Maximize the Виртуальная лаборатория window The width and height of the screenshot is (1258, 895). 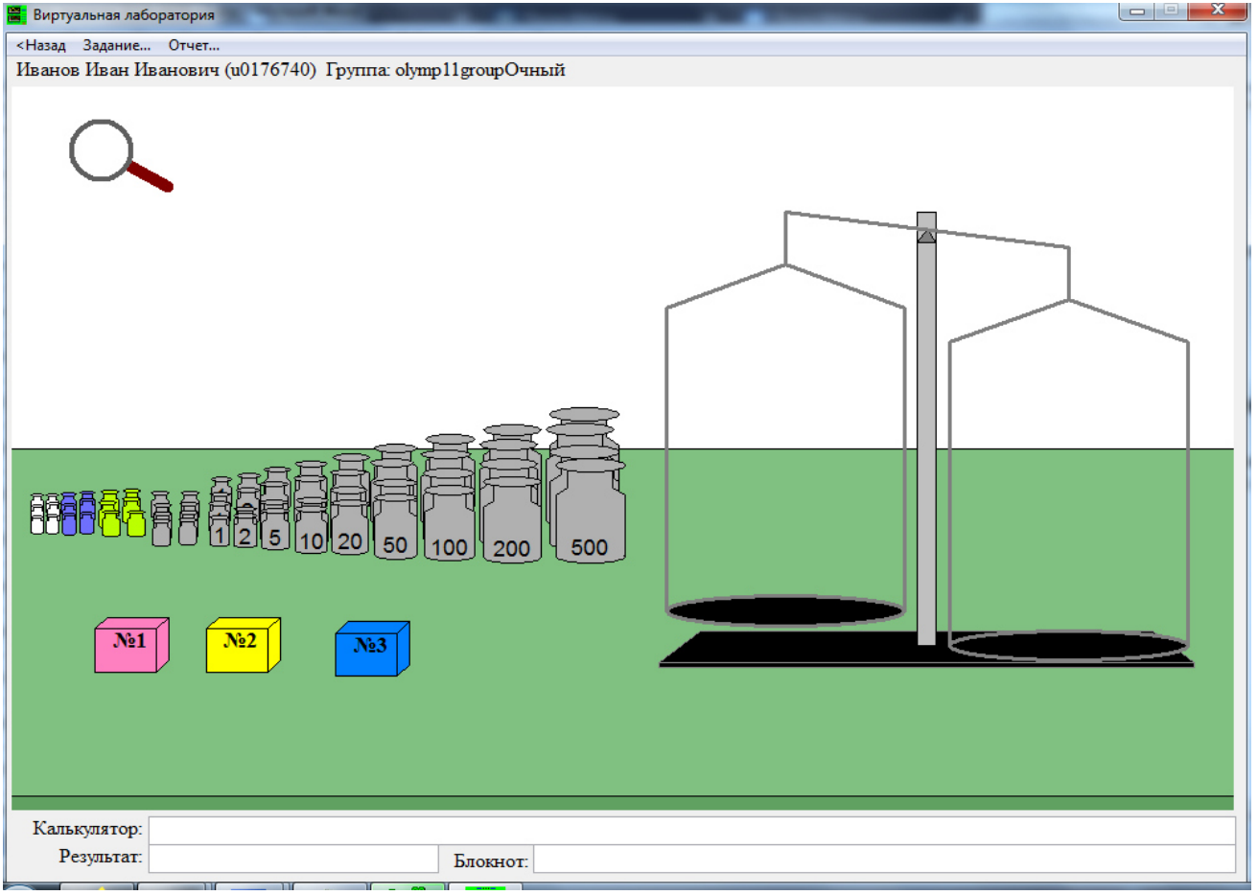coord(1170,11)
